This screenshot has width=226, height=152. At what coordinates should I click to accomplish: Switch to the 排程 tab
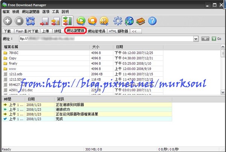coord(58,31)
